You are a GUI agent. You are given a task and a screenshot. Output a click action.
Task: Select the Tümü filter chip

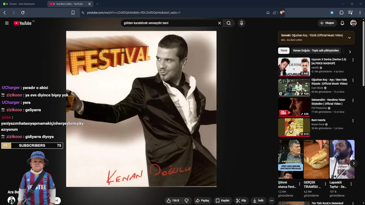[x=284, y=51]
